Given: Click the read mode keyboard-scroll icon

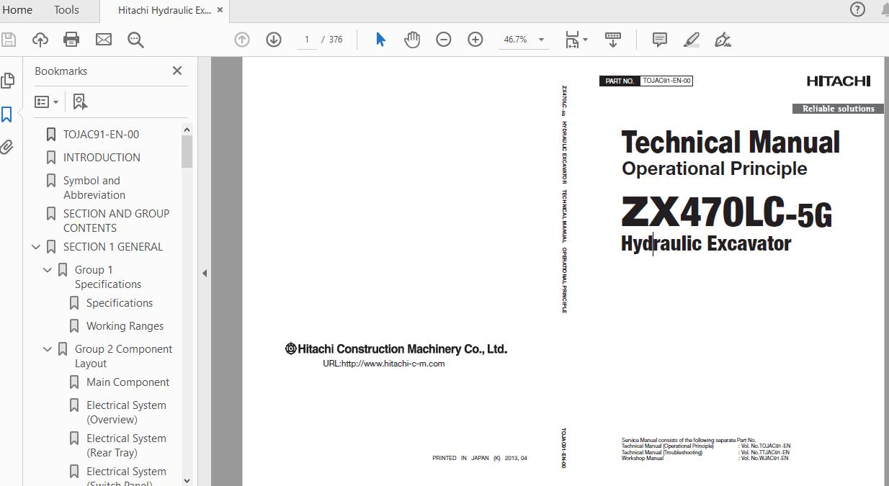Looking at the screenshot, I should coord(613,40).
